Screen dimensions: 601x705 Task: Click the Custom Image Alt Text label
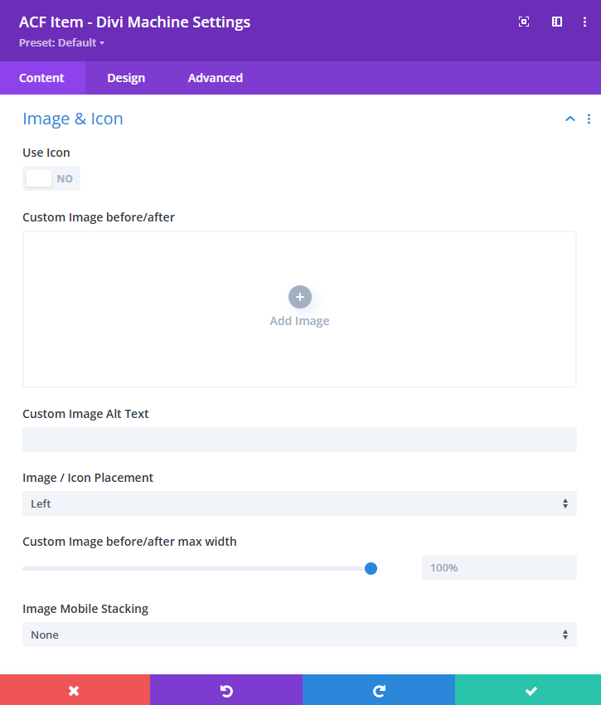[x=85, y=414]
